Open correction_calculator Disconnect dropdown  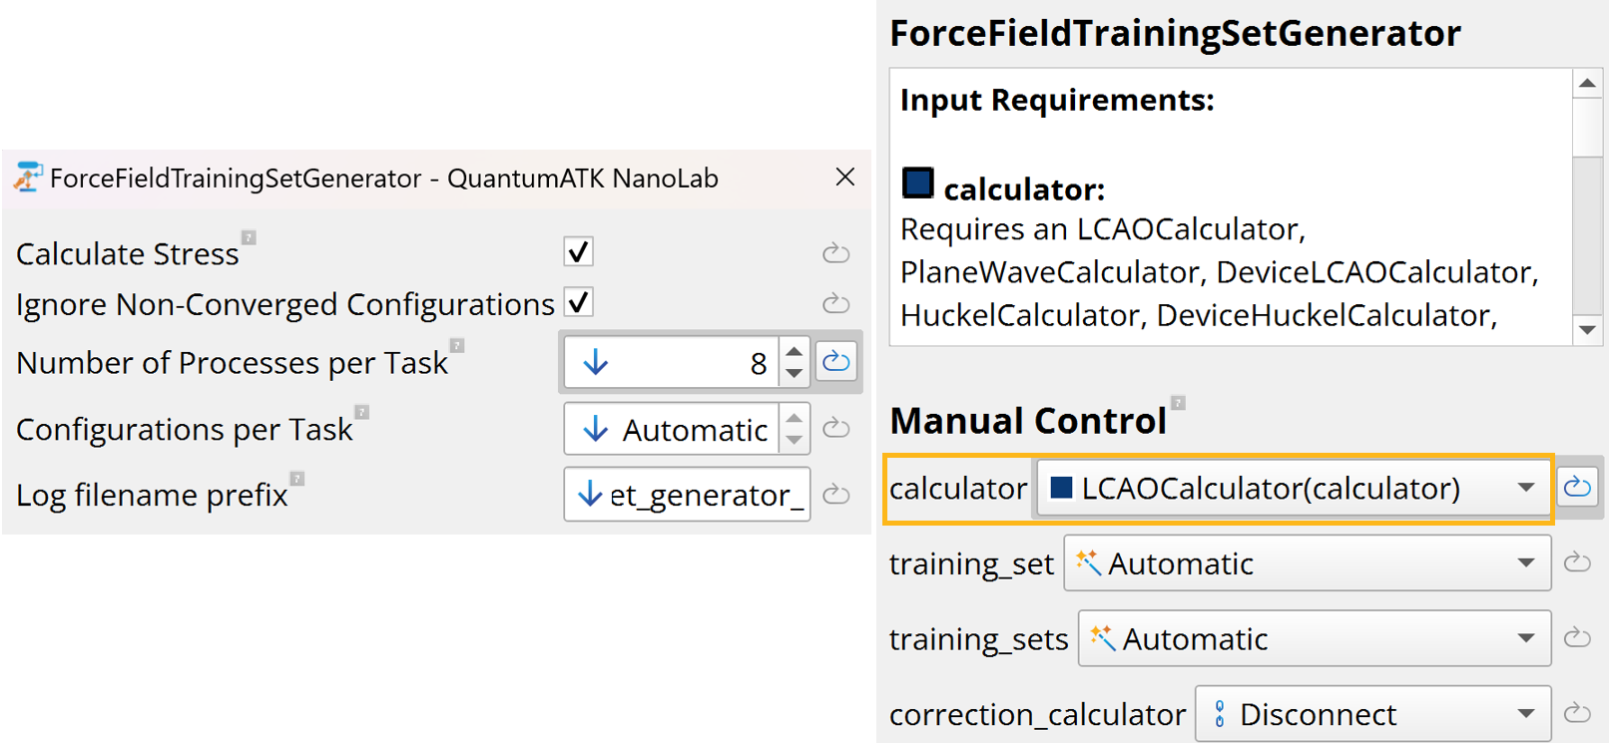[x=1372, y=714]
